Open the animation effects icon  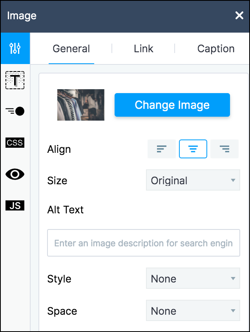(15, 111)
